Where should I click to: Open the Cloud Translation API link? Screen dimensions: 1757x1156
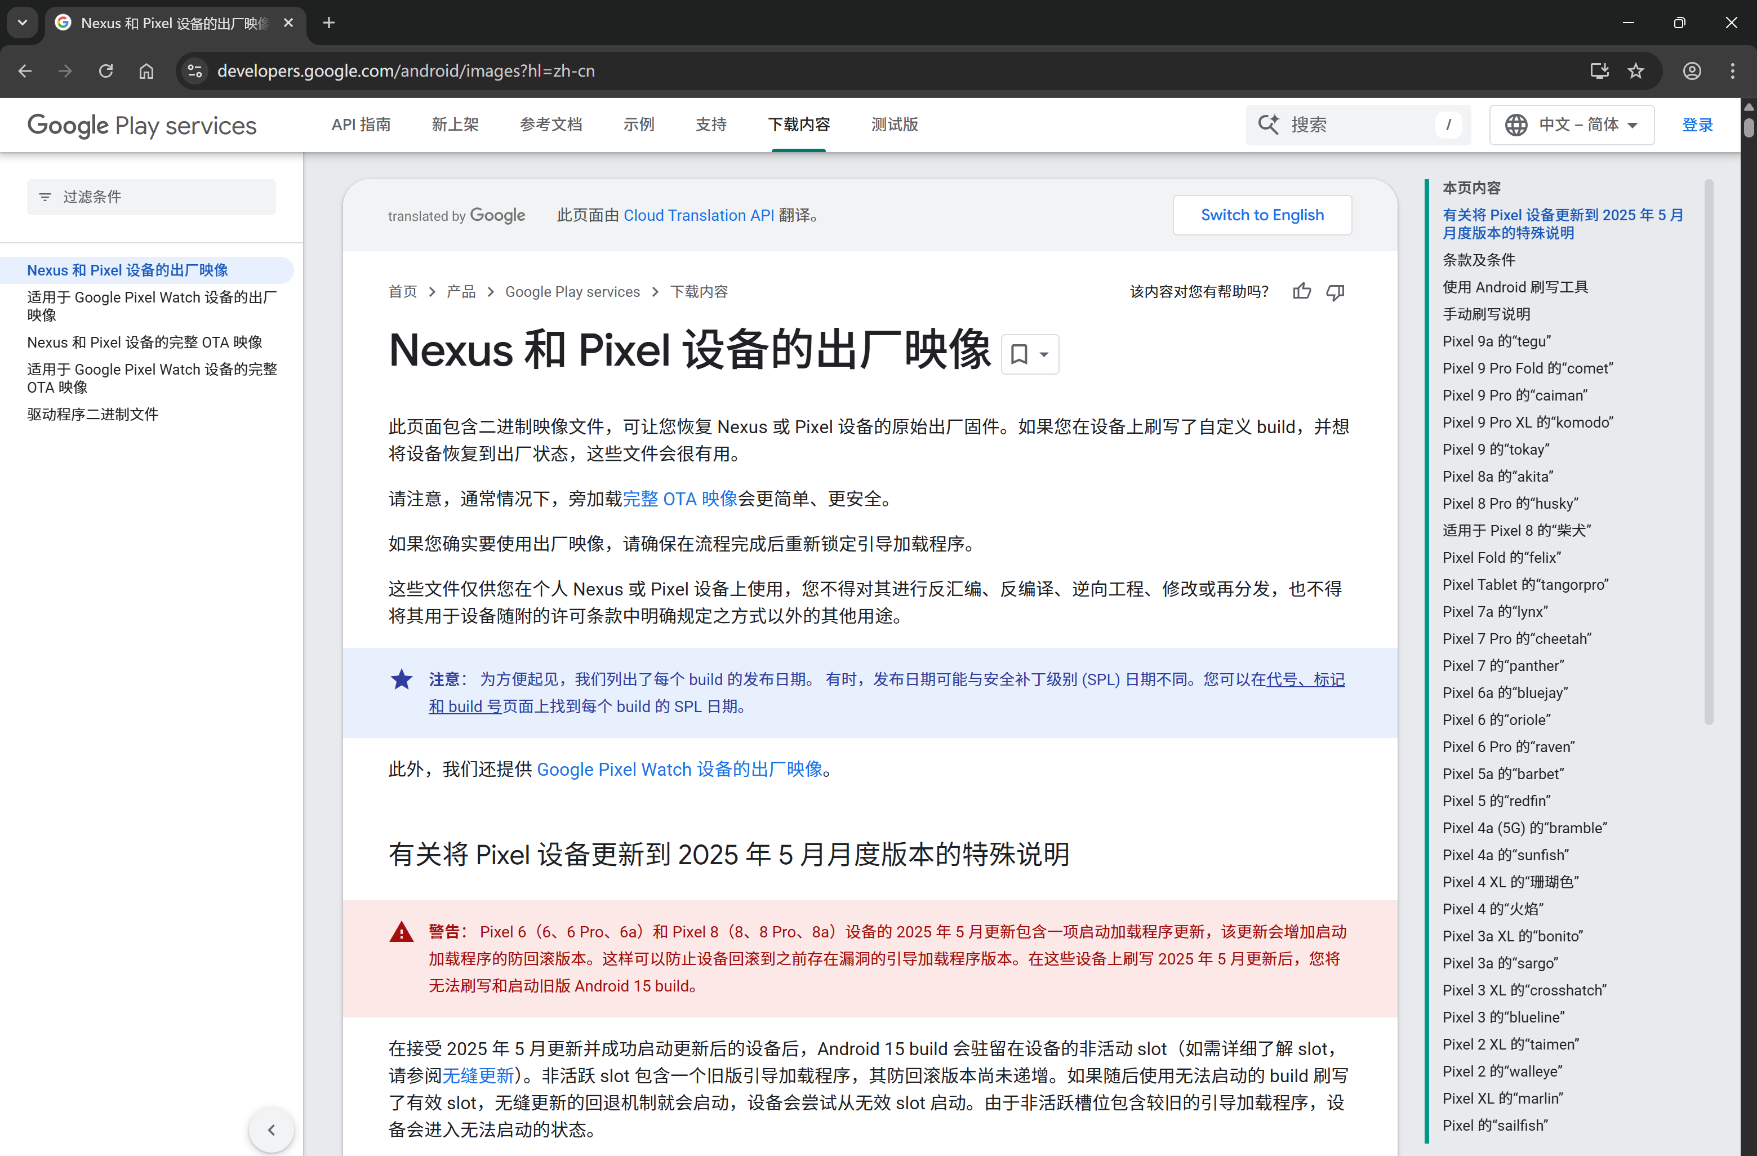pos(699,215)
